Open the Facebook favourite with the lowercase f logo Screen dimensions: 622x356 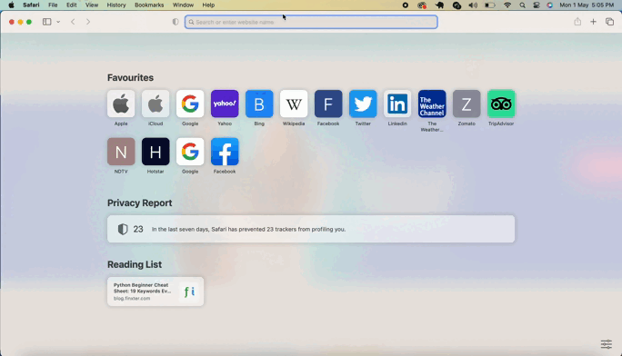click(225, 152)
